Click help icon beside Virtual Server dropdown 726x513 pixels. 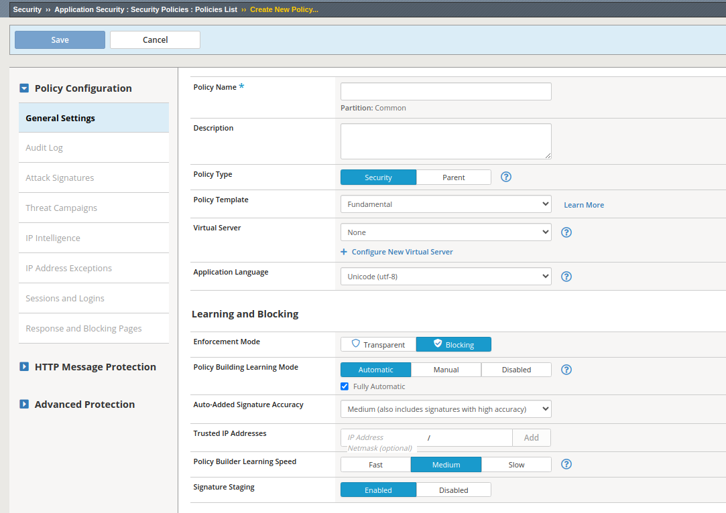(566, 232)
